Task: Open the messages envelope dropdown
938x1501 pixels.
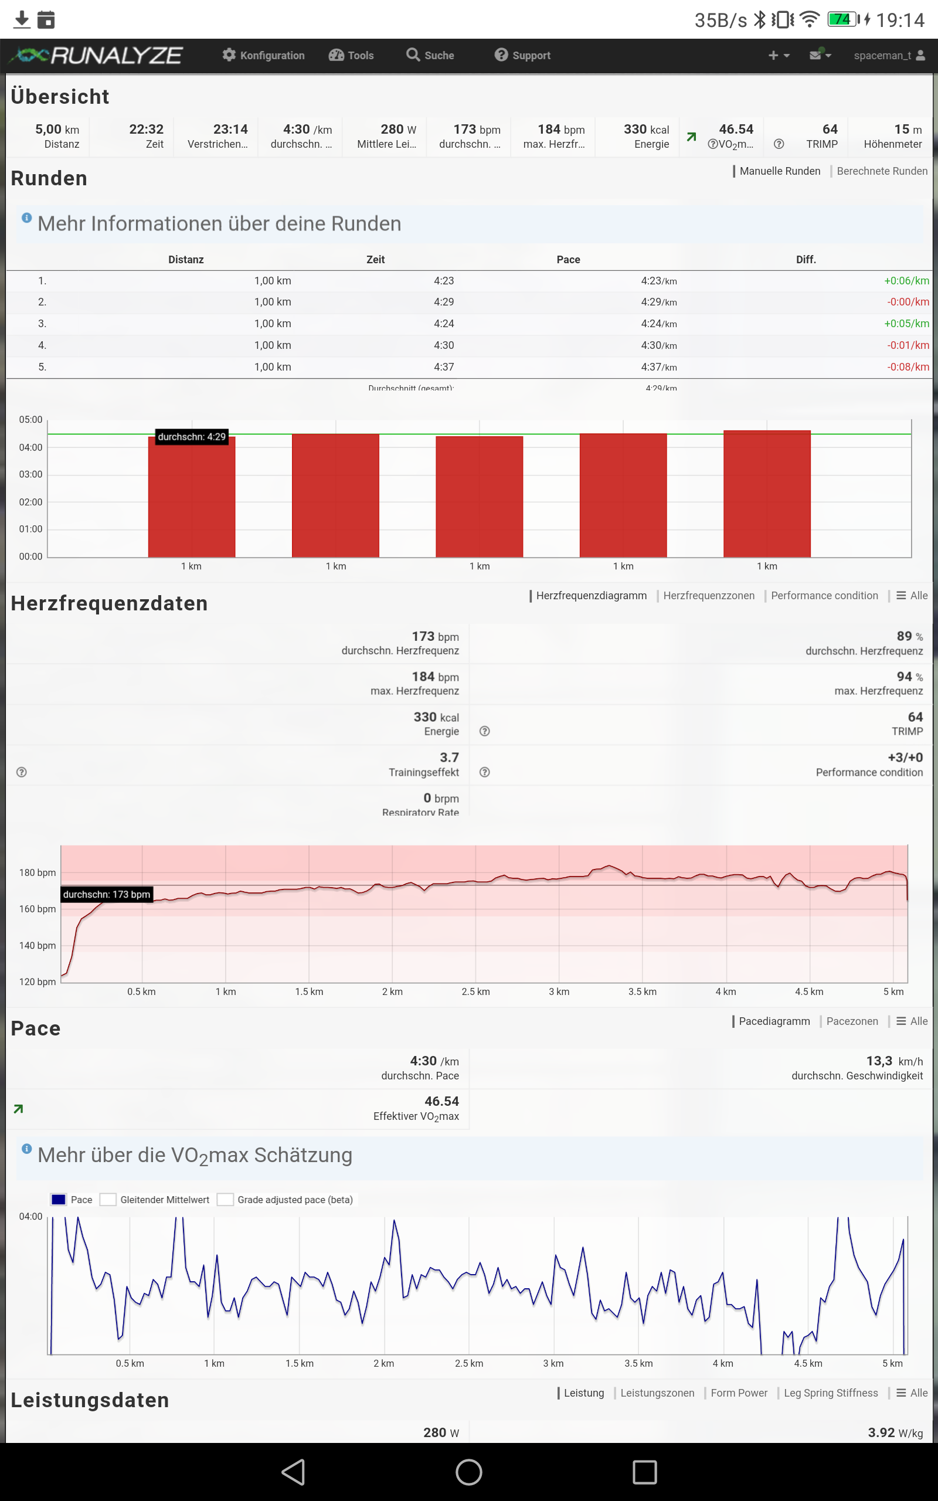Action: pos(820,55)
